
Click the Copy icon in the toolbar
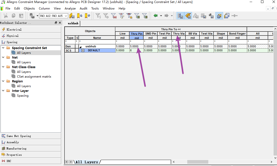tap(14, 16)
